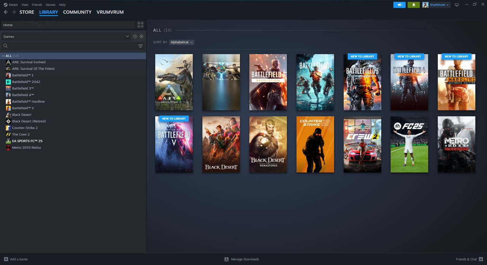Viewport: 487px width, 265px height.
Task: Click the forward navigation arrow
Action: (14, 12)
